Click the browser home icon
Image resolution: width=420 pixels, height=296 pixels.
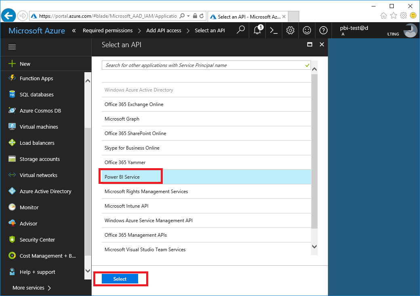coord(384,16)
